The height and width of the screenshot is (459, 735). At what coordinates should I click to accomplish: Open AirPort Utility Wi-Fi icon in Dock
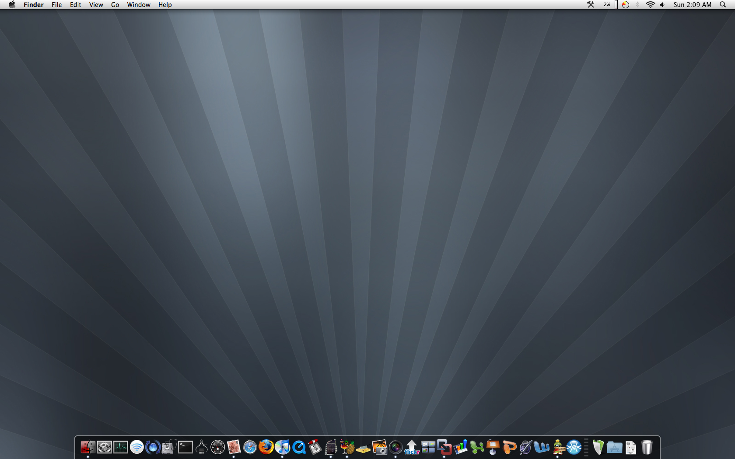tap(136, 447)
